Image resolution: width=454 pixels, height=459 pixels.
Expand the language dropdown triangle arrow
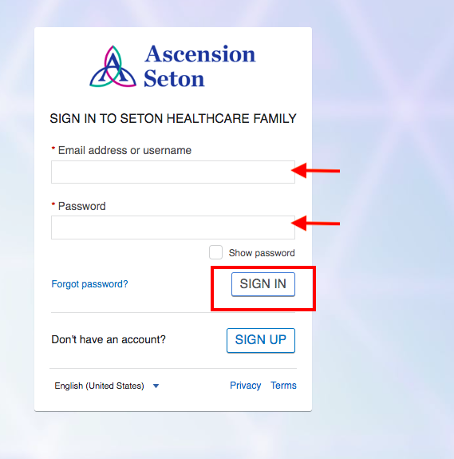[x=156, y=386]
